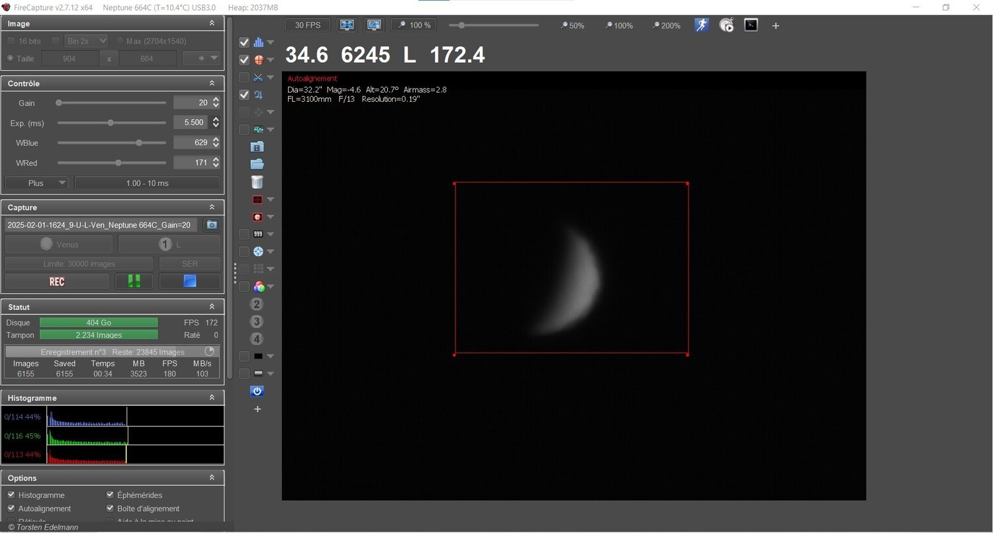The width and height of the screenshot is (993, 533).
Task: Click the Exp. (ms) slider
Action: coord(111,122)
